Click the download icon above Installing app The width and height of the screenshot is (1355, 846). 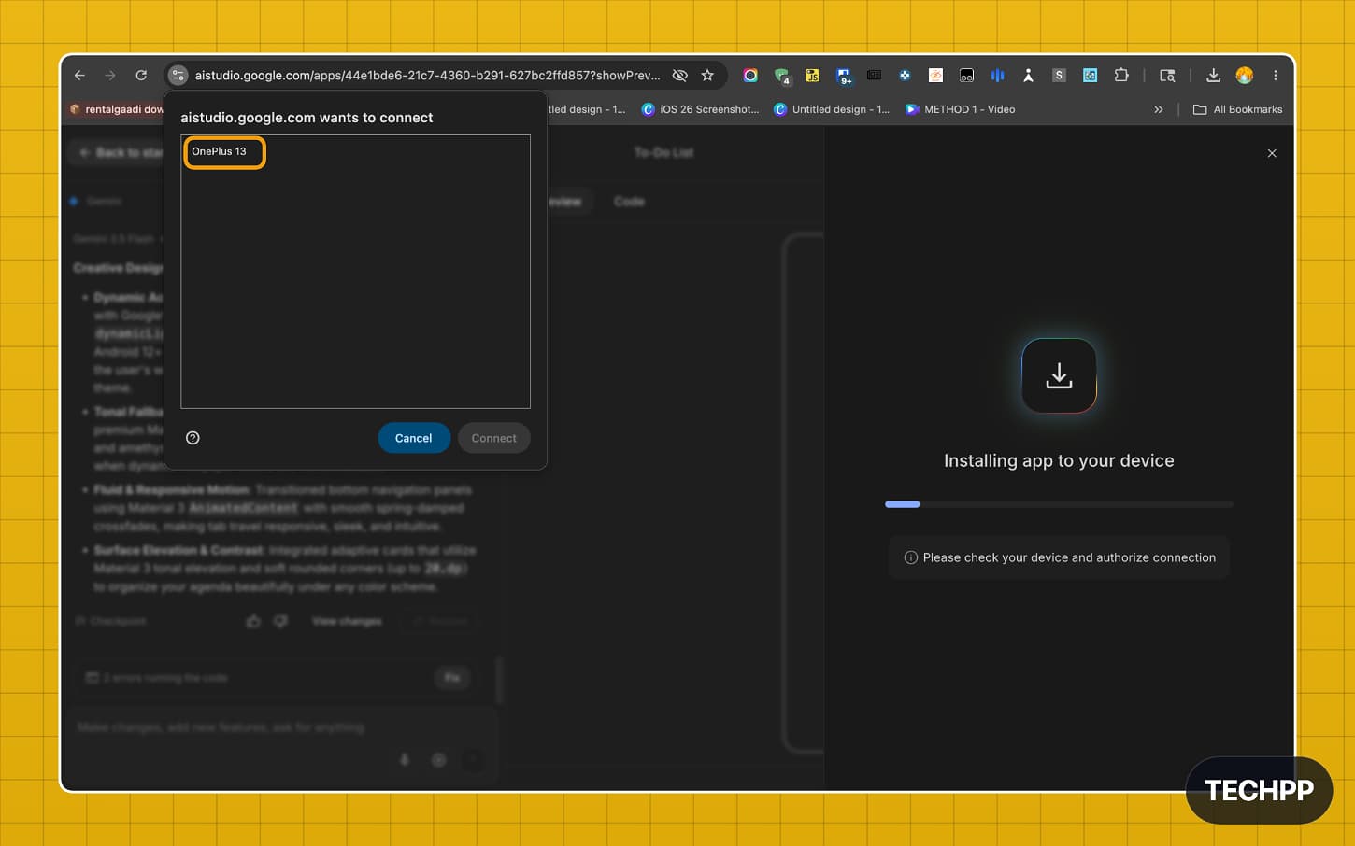pyautogui.click(x=1059, y=375)
